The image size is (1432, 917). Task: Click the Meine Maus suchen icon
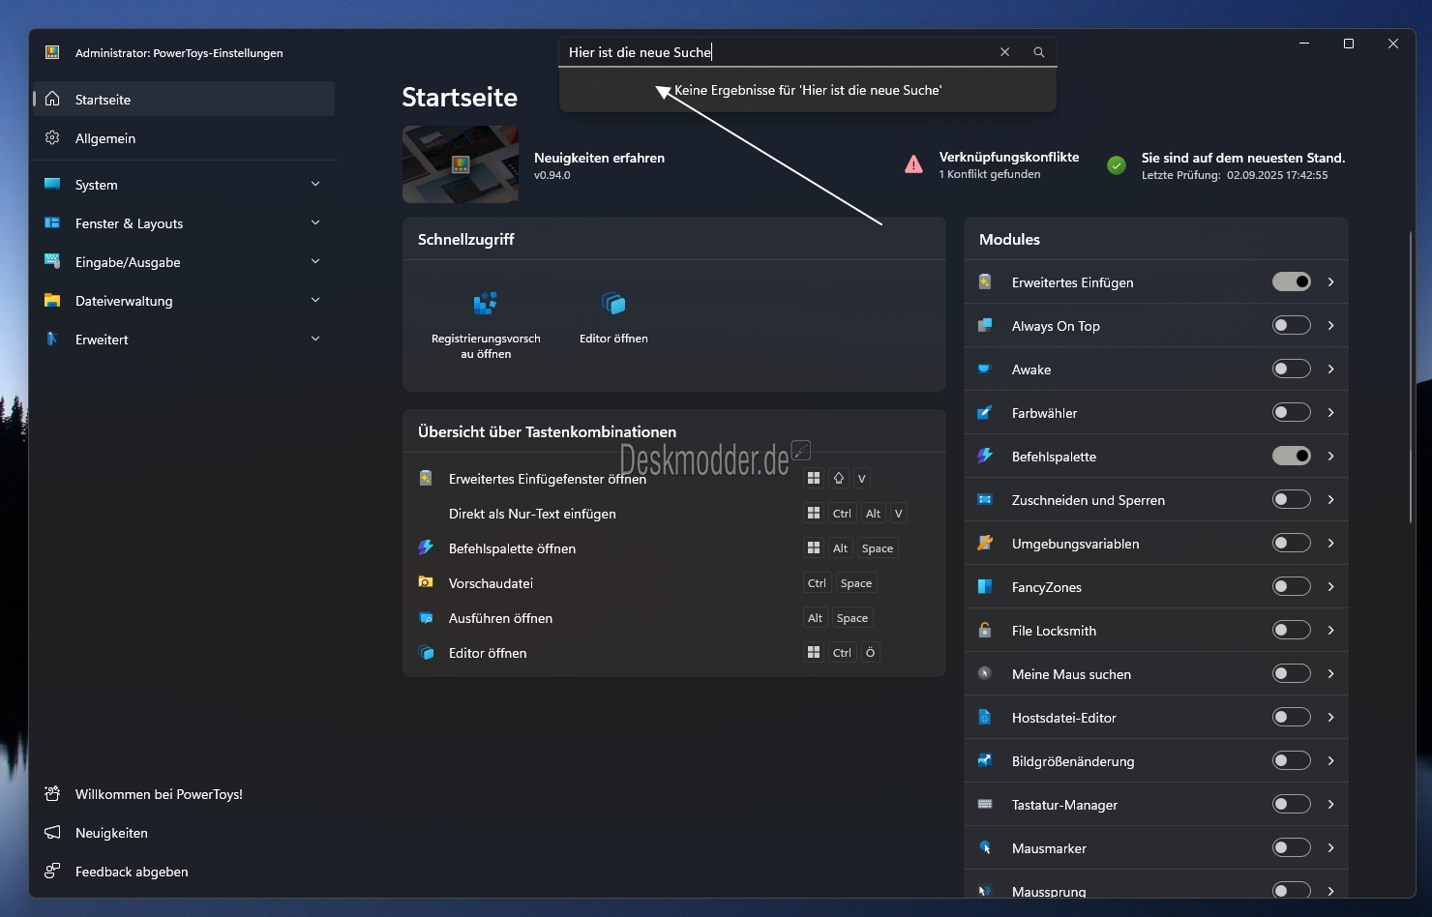(x=985, y=673)
